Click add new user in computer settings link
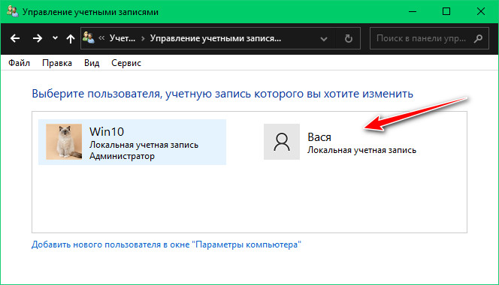 (166, 244)
